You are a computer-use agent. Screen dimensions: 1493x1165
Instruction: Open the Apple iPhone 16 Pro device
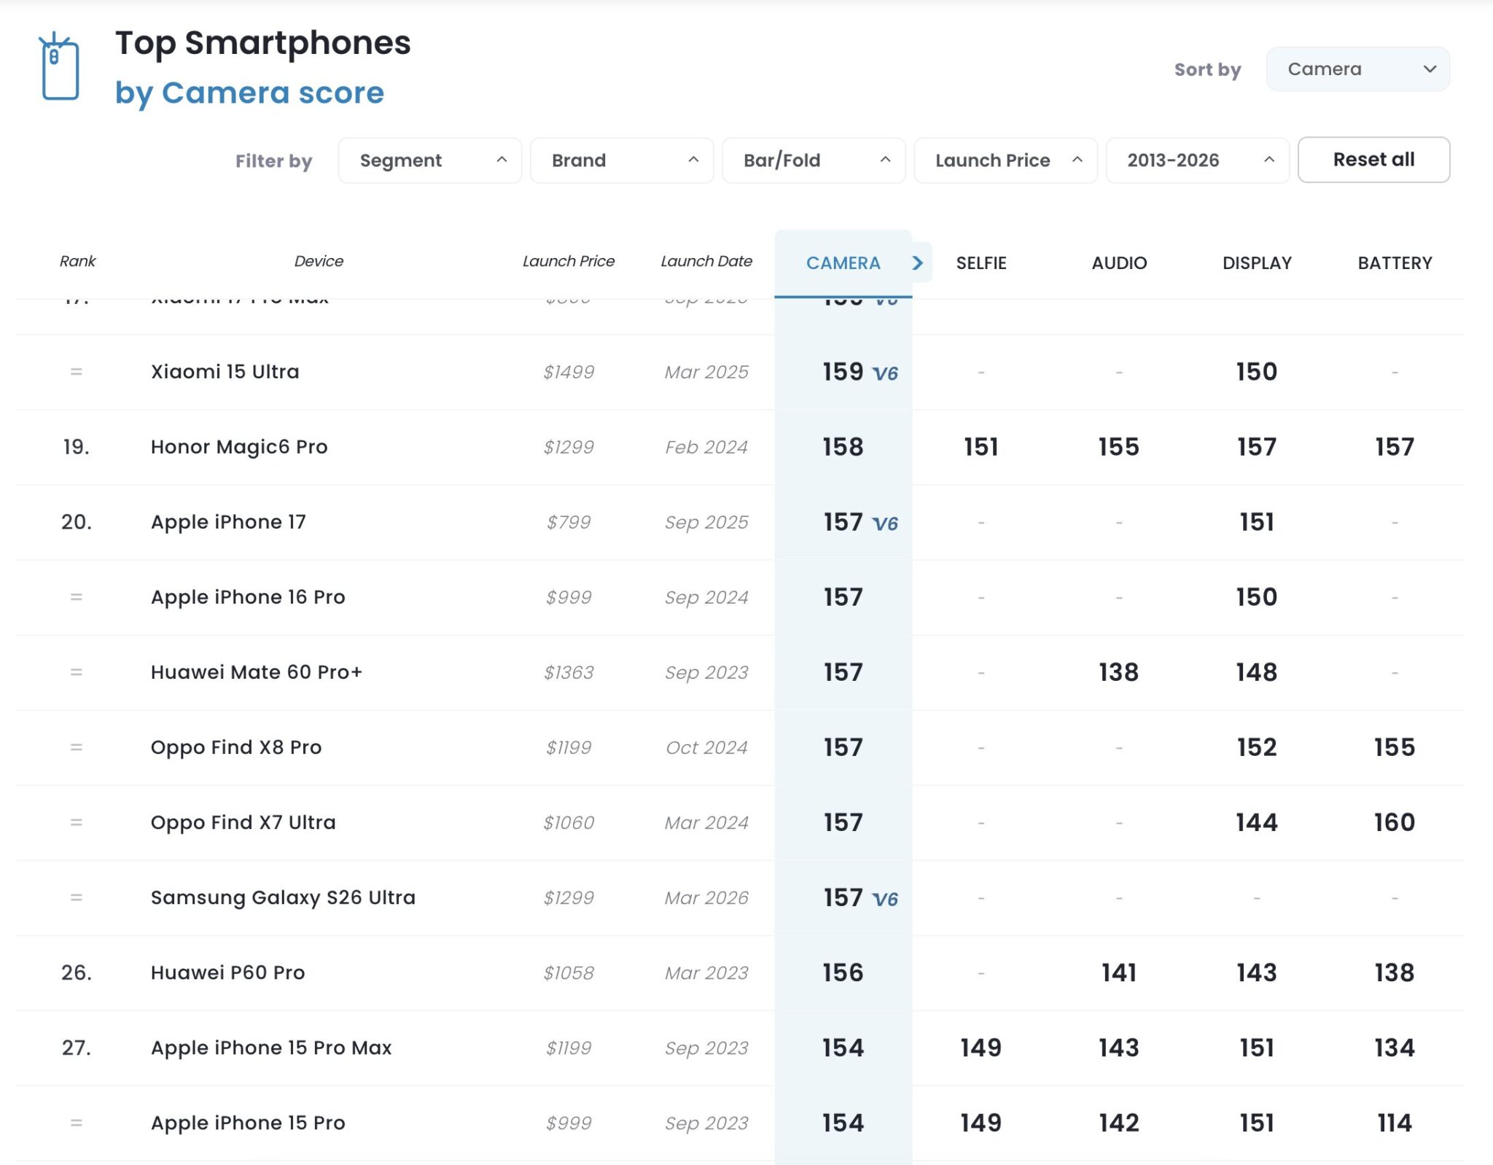(248, 597)
